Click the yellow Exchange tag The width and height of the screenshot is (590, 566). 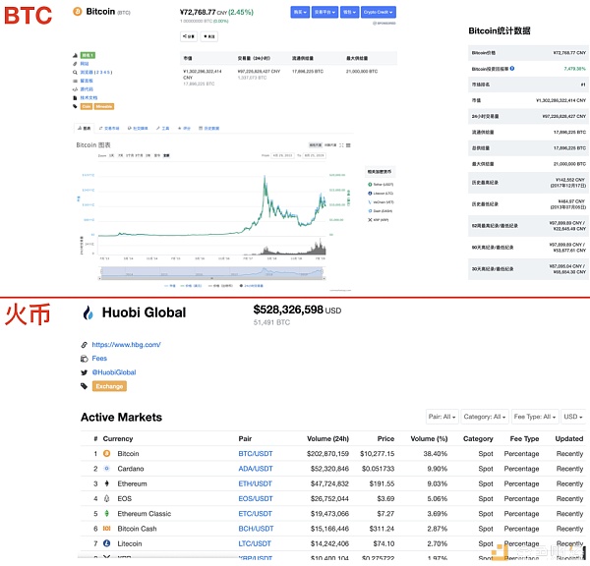point(109,386)
